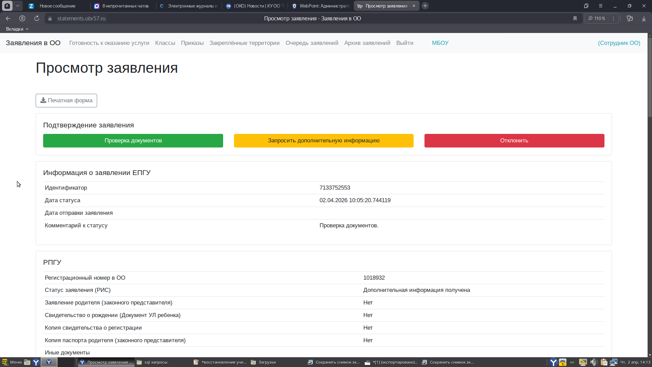Screen dimensions: 652x367
Task: Open the Архив заявлений menu item
Action: click(x=367, y=43)
